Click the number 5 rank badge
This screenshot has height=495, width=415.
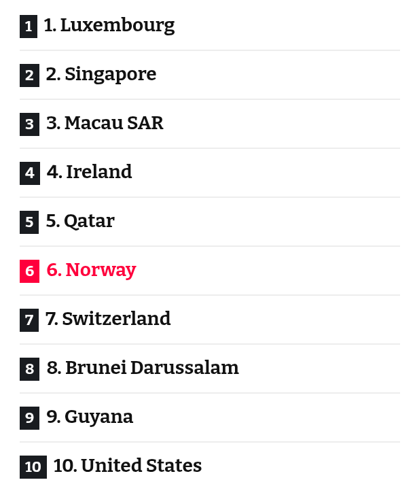click(x=29, y=222)
